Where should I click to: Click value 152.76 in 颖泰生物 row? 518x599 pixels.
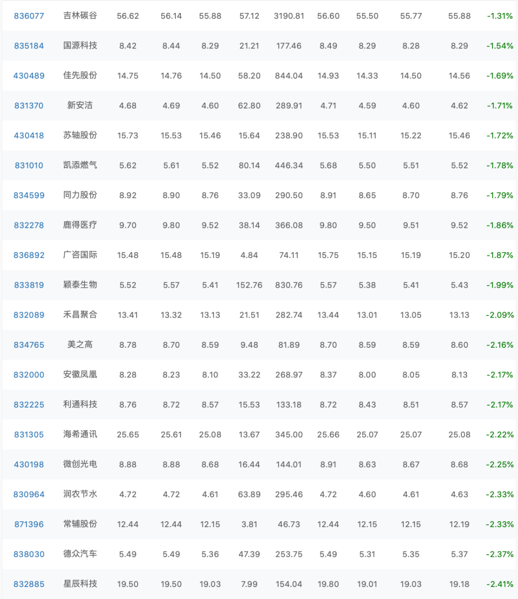[249, 285]
